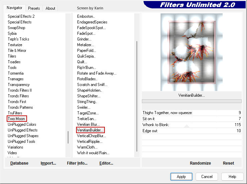Viewport: 247px width, 184px height.
Task: Pick the Wish it would Rain... filter
Action: [93, 153]
